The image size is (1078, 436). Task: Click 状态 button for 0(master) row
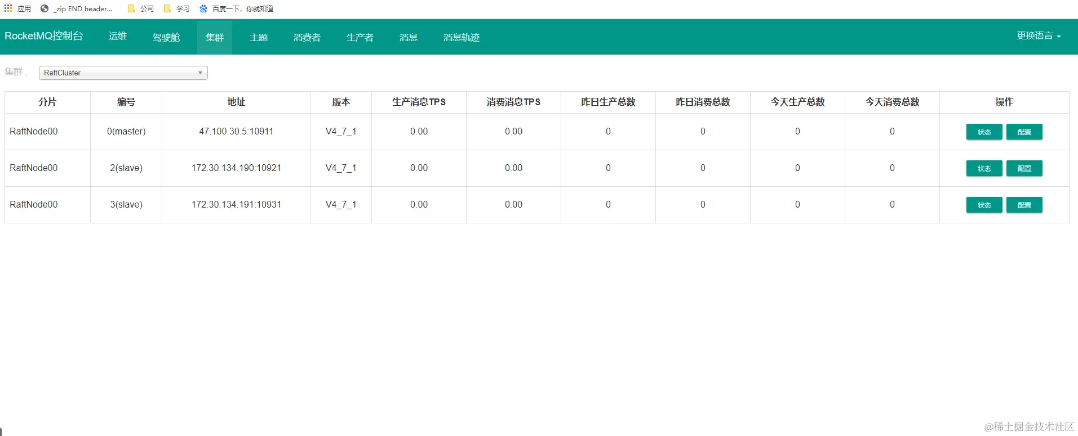pos(984,132)
